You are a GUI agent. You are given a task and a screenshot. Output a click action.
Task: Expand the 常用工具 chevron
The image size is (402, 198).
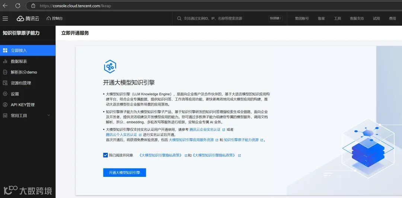[49, 115]
